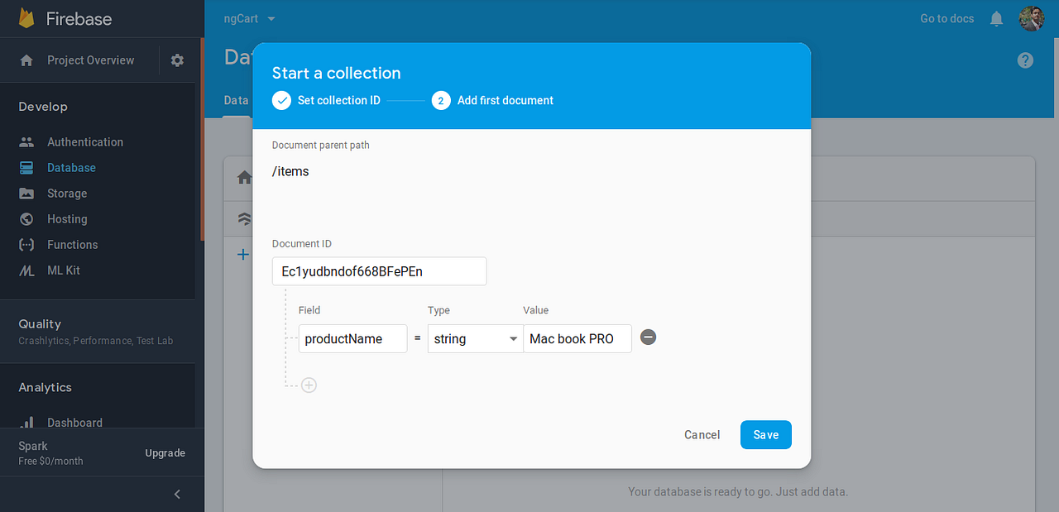Open the Functions section
Image resolution: width=1059 pixels, height=512 pixels.
click(x=74, y=244)
